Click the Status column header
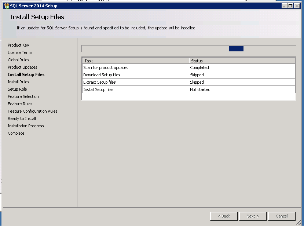 [242, 61]
